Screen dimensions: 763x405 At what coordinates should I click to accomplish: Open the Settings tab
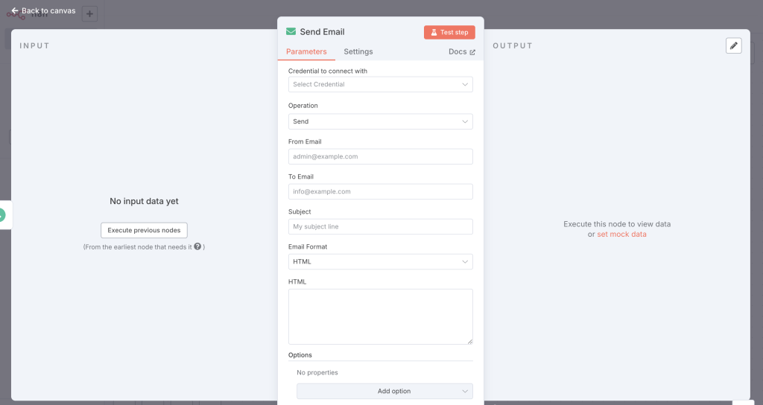[358, 52]
